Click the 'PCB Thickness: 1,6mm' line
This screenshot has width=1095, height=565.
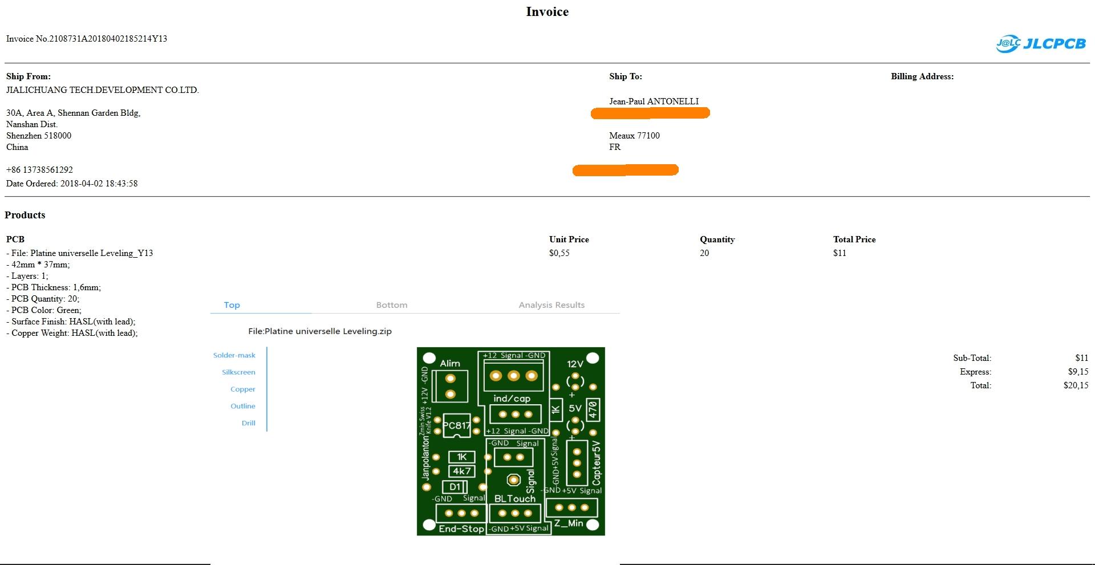[54, 287]
